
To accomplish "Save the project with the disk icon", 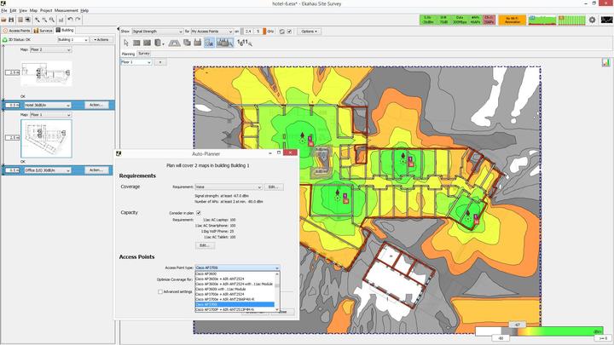I will 11,20.
